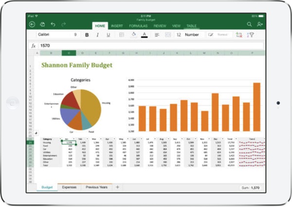
Task: Open the share with people icon
Action: (x=260, y=24)
